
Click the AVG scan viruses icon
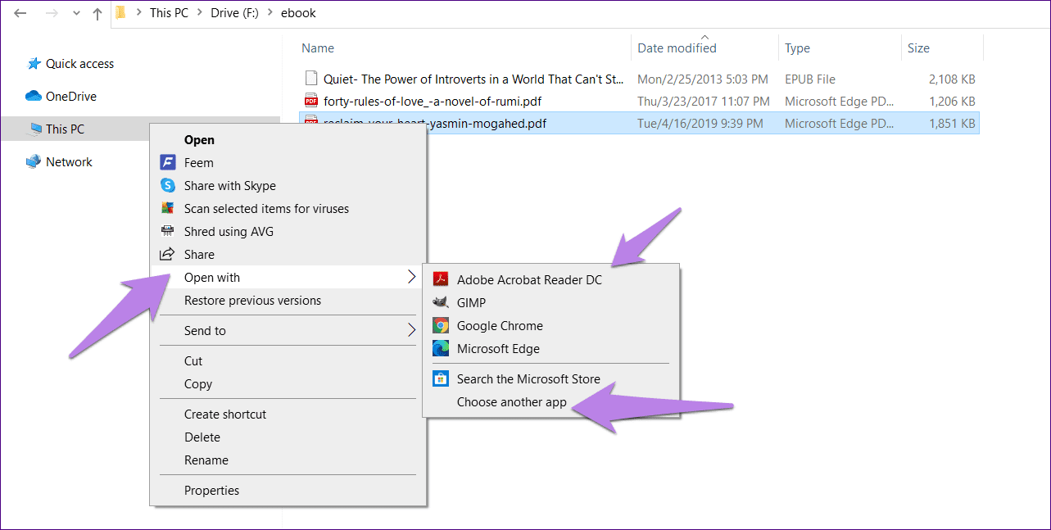tap(167, 208)
